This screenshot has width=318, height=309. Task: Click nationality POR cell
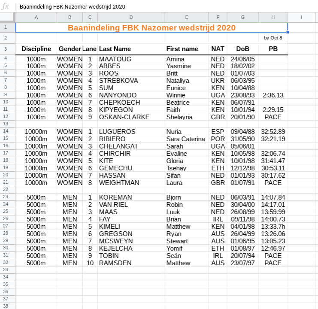[x=218, y=139]
